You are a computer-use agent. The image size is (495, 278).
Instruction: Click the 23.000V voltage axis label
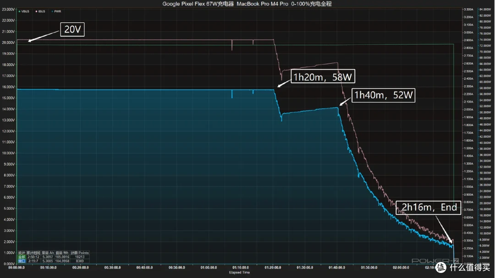coord(8,10)
